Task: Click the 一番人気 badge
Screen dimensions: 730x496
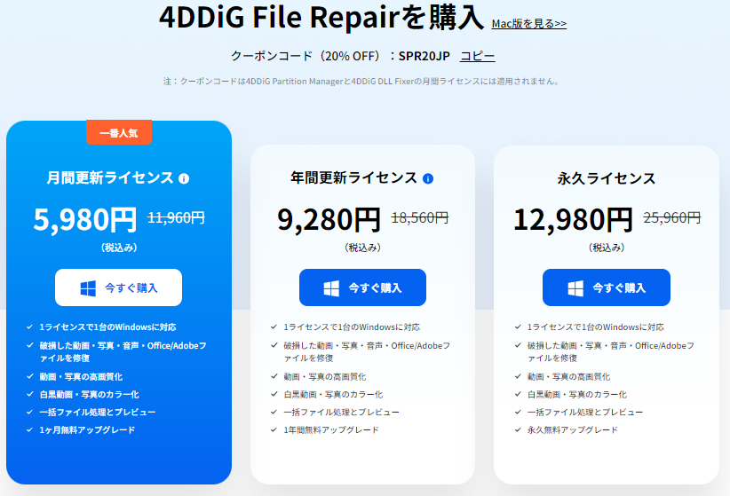Action: [119, 132]
